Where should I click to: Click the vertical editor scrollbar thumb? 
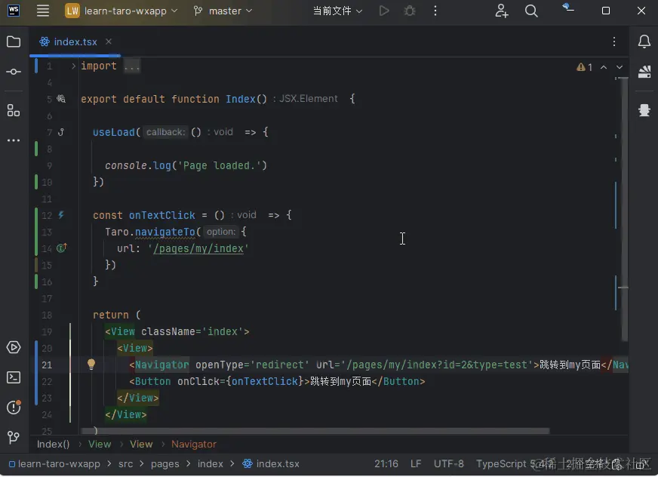pos(625,209)
